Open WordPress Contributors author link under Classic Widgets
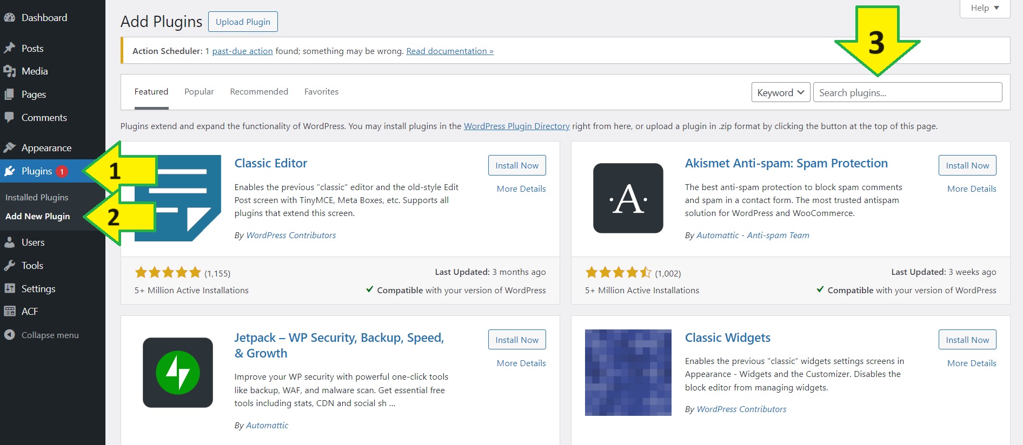Screen dimensions: 1023x445 pos(741,409)
